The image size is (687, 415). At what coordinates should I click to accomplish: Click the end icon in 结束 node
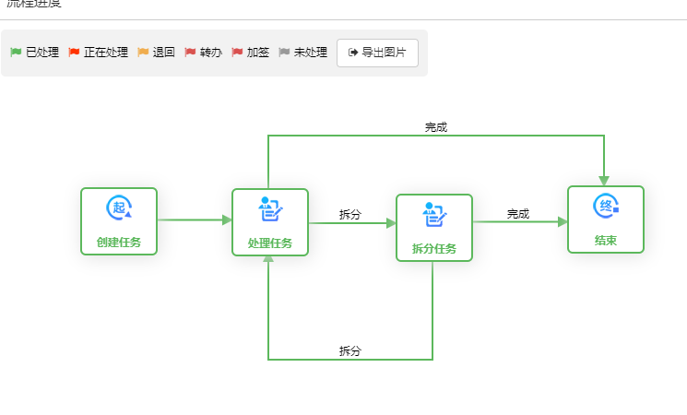[x=605, y=207]
